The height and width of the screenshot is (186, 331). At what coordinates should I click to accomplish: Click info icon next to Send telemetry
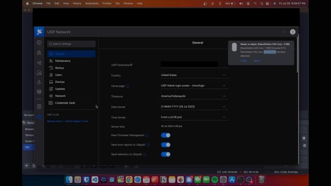tap(145, 154)
